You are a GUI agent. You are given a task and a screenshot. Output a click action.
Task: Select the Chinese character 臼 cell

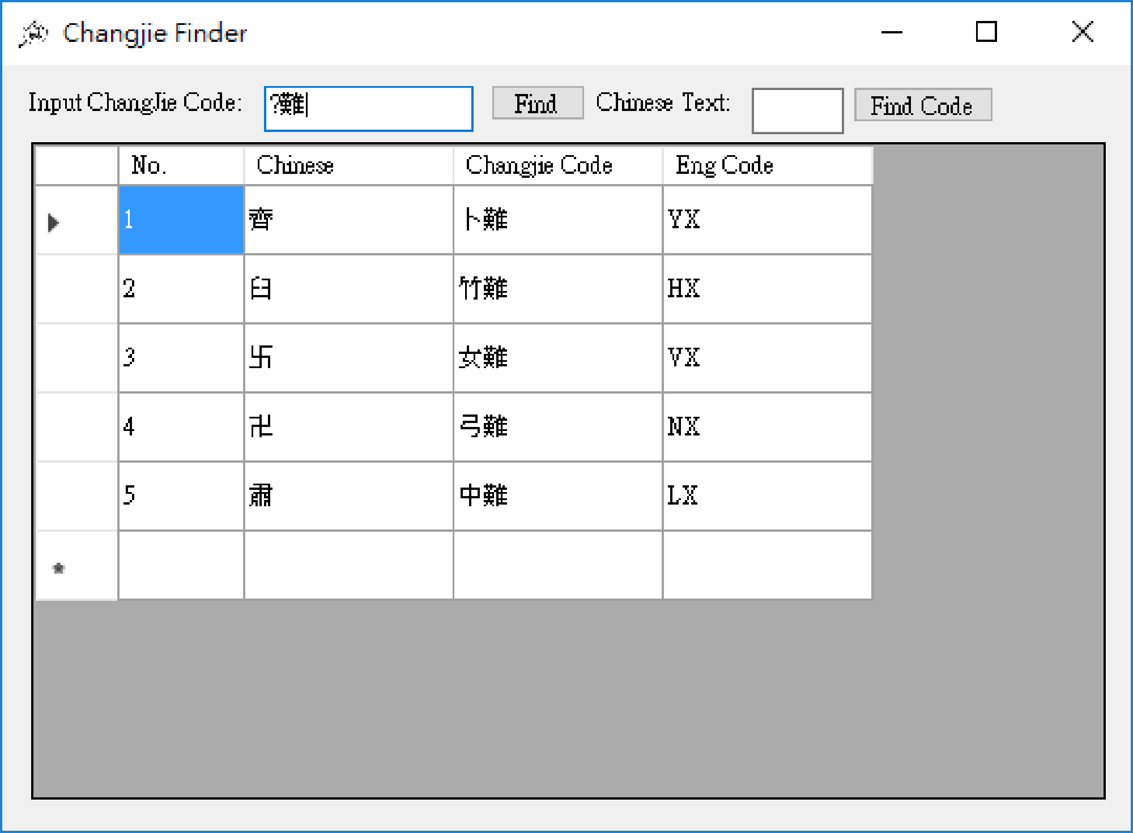pos(348,289)
